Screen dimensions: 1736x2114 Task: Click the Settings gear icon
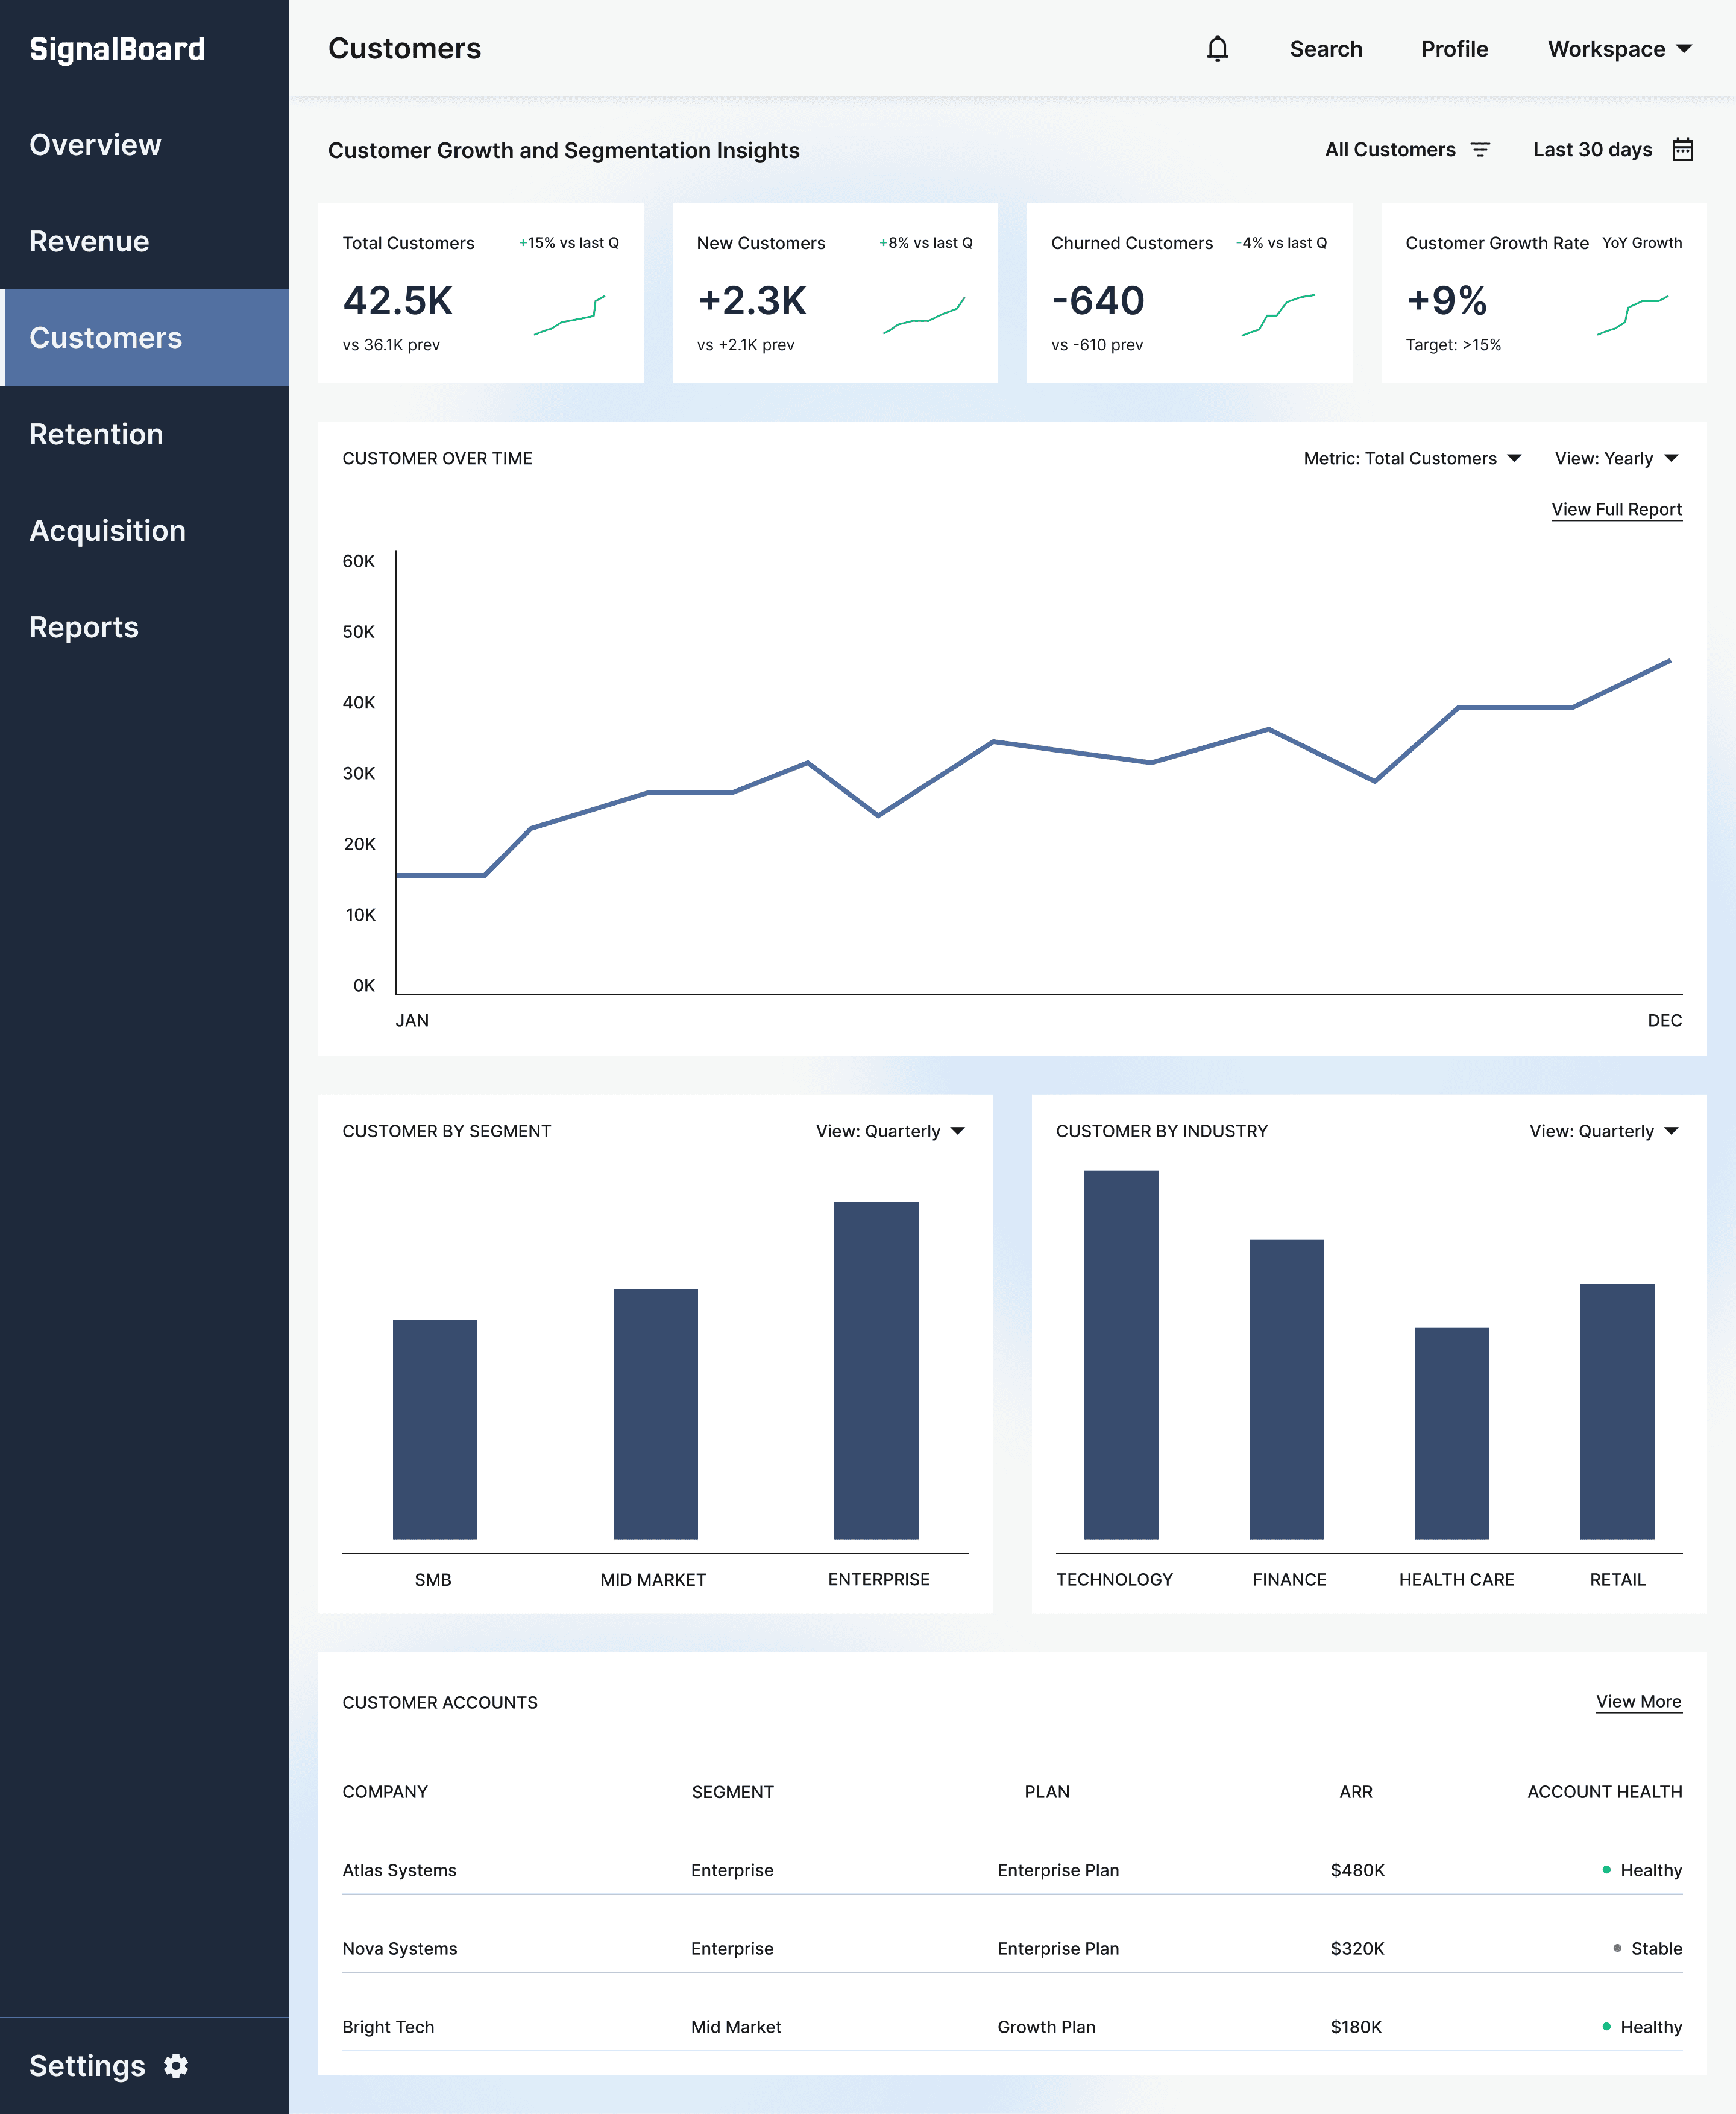coord(176,2066)
